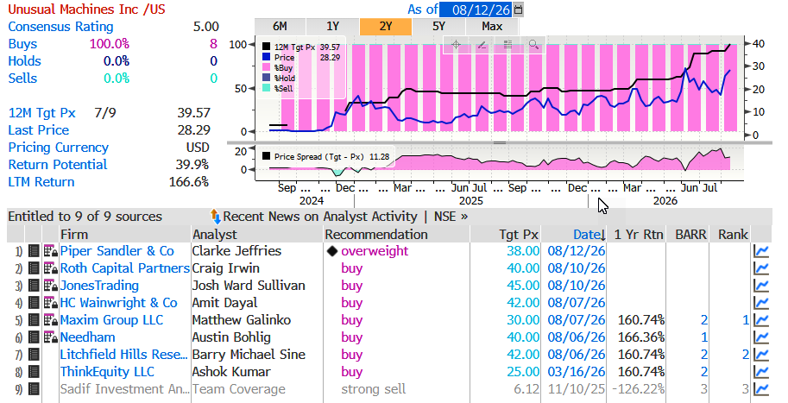Select the chart annotate pencil icon

[482, 45]
